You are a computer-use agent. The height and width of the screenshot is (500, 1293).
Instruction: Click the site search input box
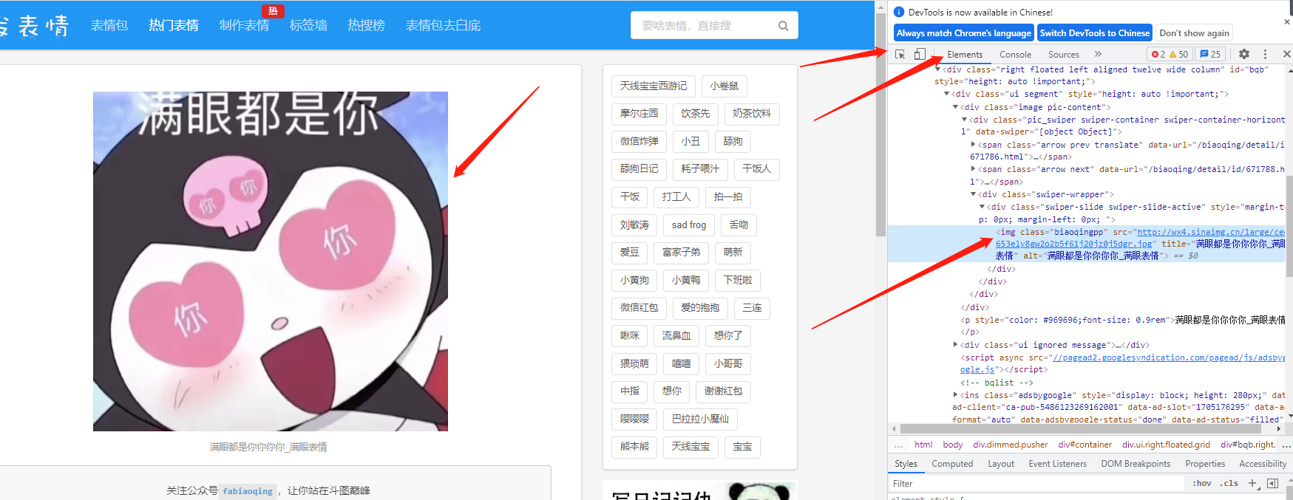[705, 25]
